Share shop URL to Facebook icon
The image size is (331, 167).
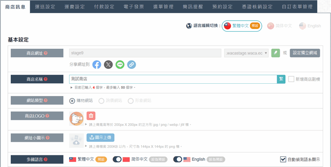click(96, 65)
